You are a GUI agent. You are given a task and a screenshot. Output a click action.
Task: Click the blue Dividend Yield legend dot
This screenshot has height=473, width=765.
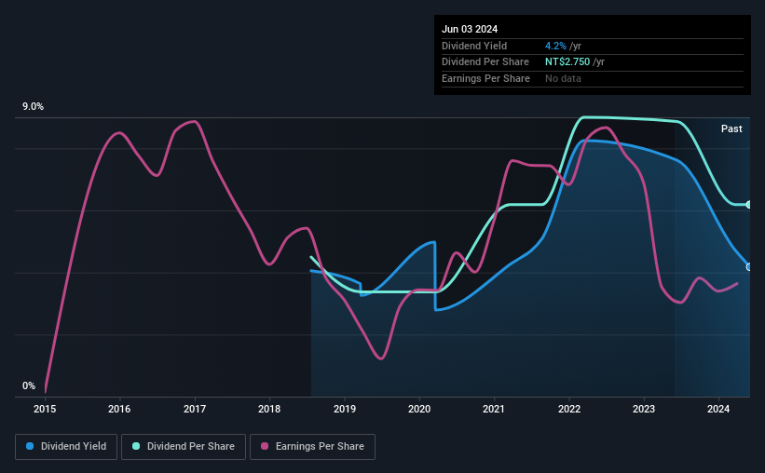coord(30,446)
